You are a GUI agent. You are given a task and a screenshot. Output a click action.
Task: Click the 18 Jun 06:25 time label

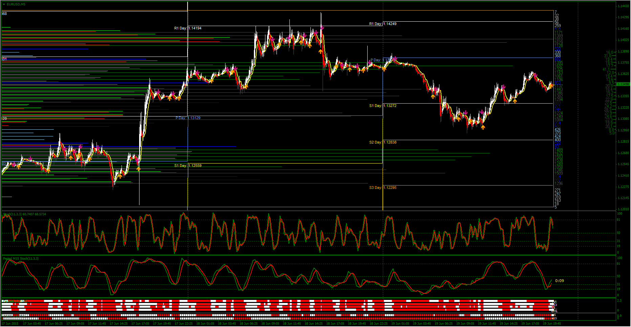[248, 324]
